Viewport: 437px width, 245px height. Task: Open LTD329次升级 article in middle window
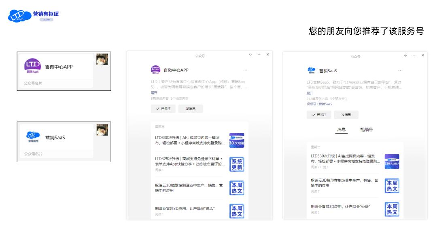tap(190, 161)
